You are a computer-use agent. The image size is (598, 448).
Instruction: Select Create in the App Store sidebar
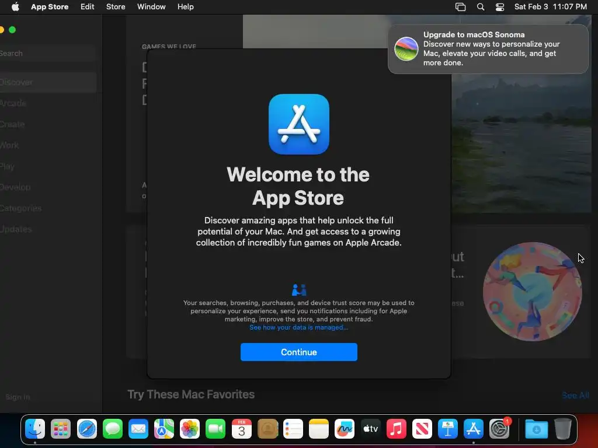[x=47, y=124]
